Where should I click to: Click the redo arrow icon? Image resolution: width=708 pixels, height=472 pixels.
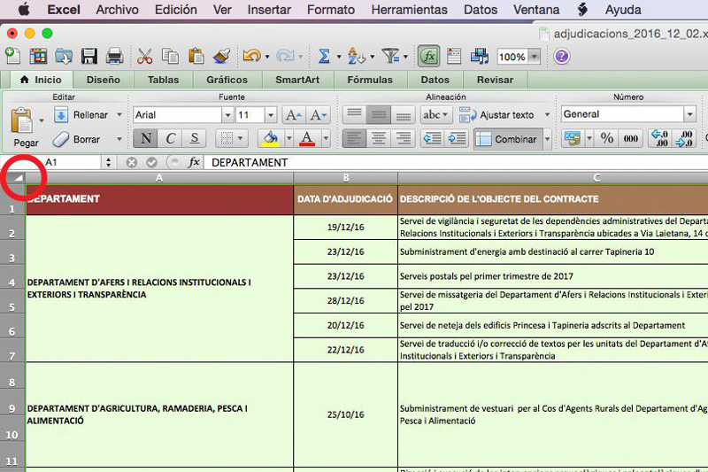pos(285,56)
